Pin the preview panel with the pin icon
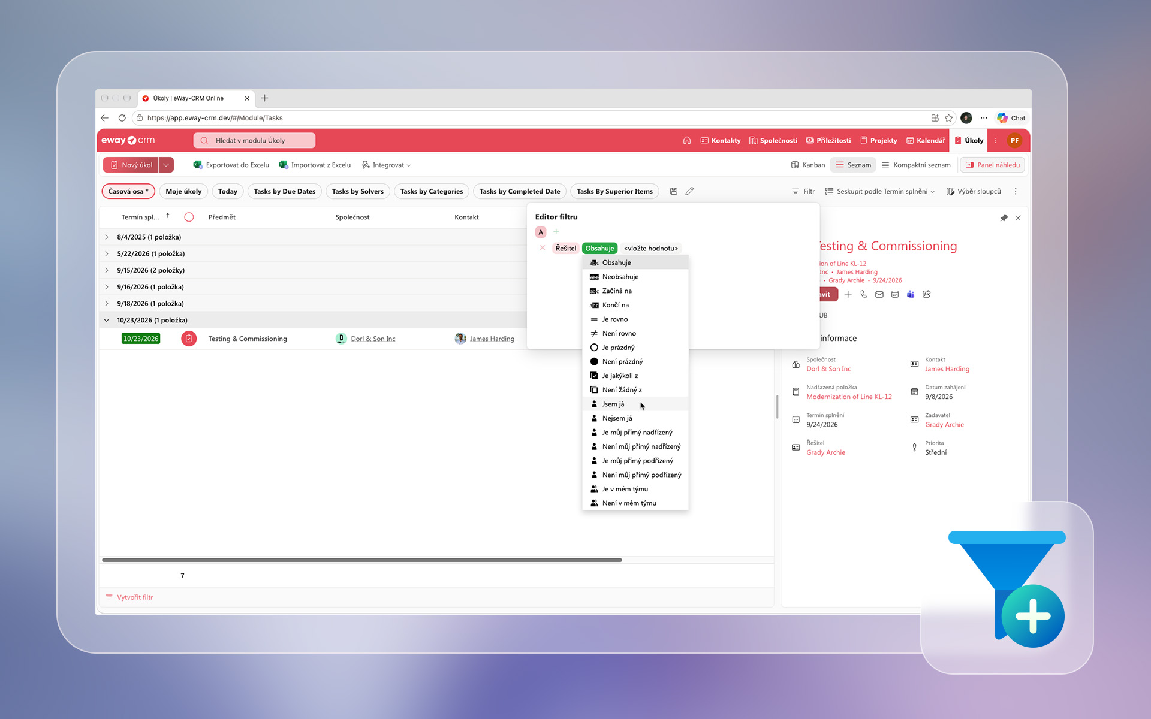Image resolution: width=1151 pixels, height=719 pixels. pyautogui.click(x=1004, y=218)
